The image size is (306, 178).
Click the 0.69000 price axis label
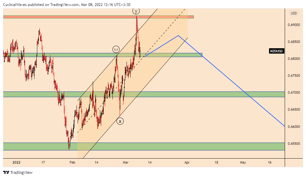tap(295, 25)
